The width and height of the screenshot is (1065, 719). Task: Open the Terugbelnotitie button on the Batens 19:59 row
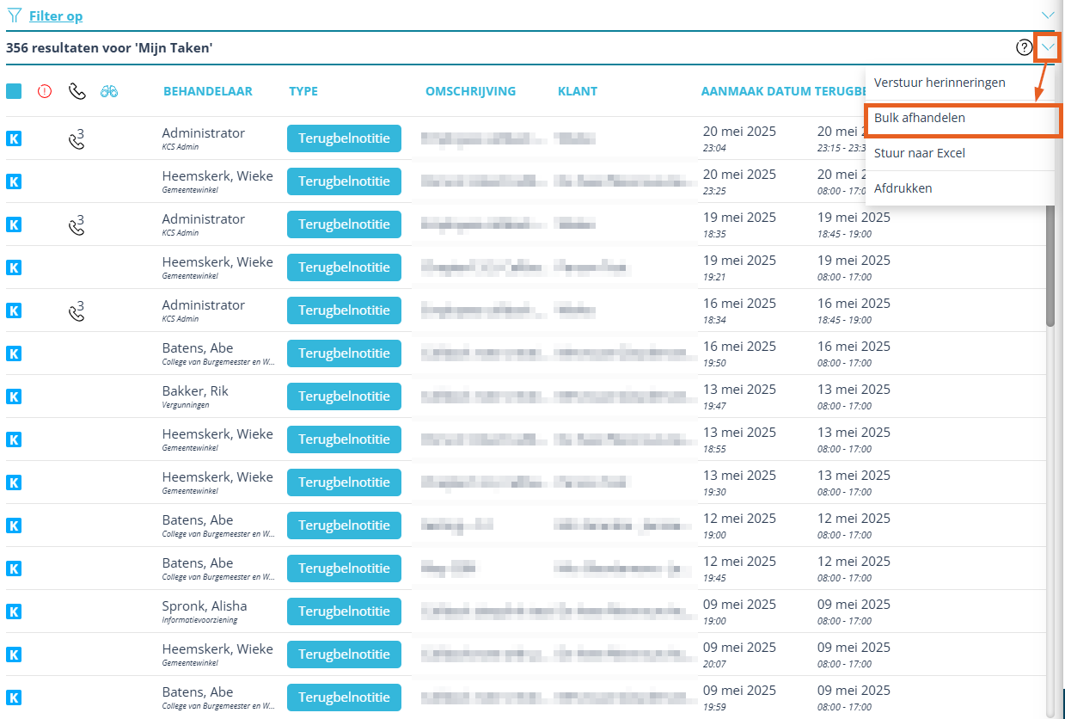[x=344, y=697]
